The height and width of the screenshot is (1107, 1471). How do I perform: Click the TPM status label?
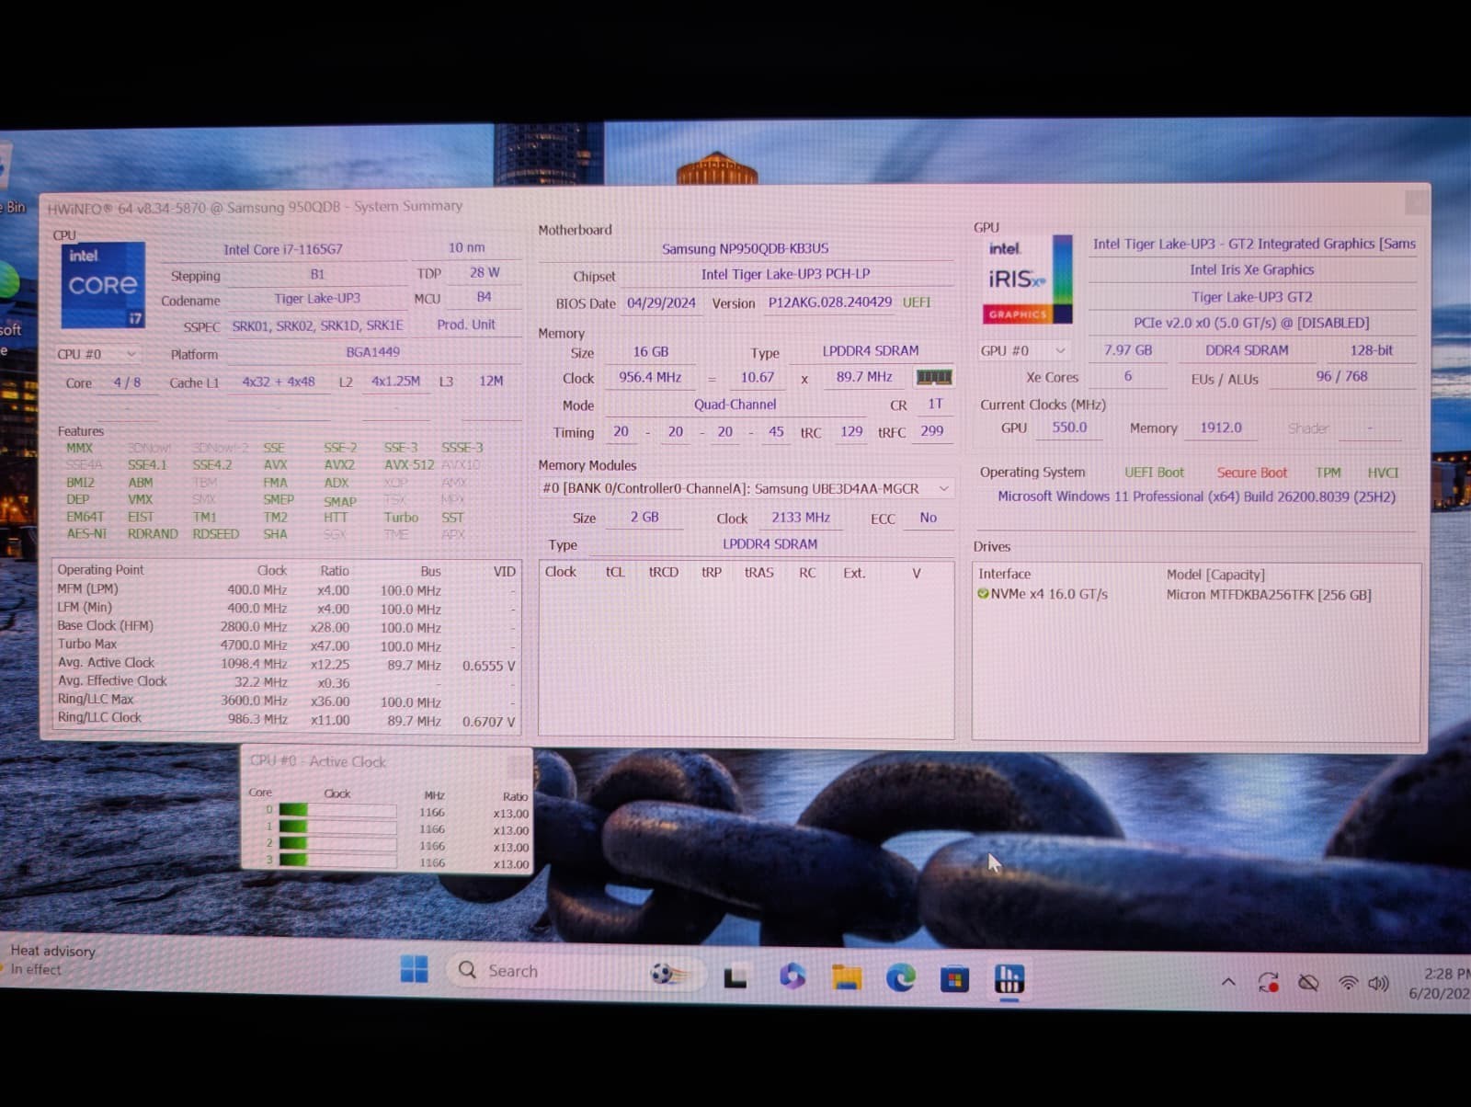coord(1328,473)
